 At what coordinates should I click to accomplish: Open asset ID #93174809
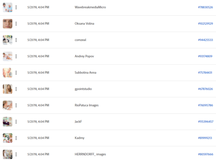coord(205,56)
